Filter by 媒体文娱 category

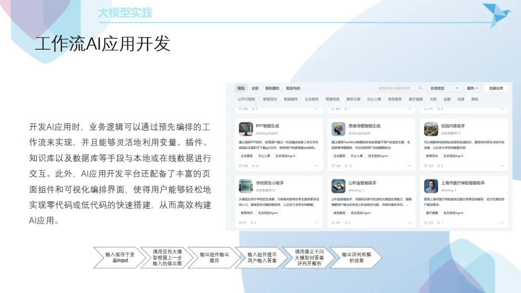coord(353,99)
